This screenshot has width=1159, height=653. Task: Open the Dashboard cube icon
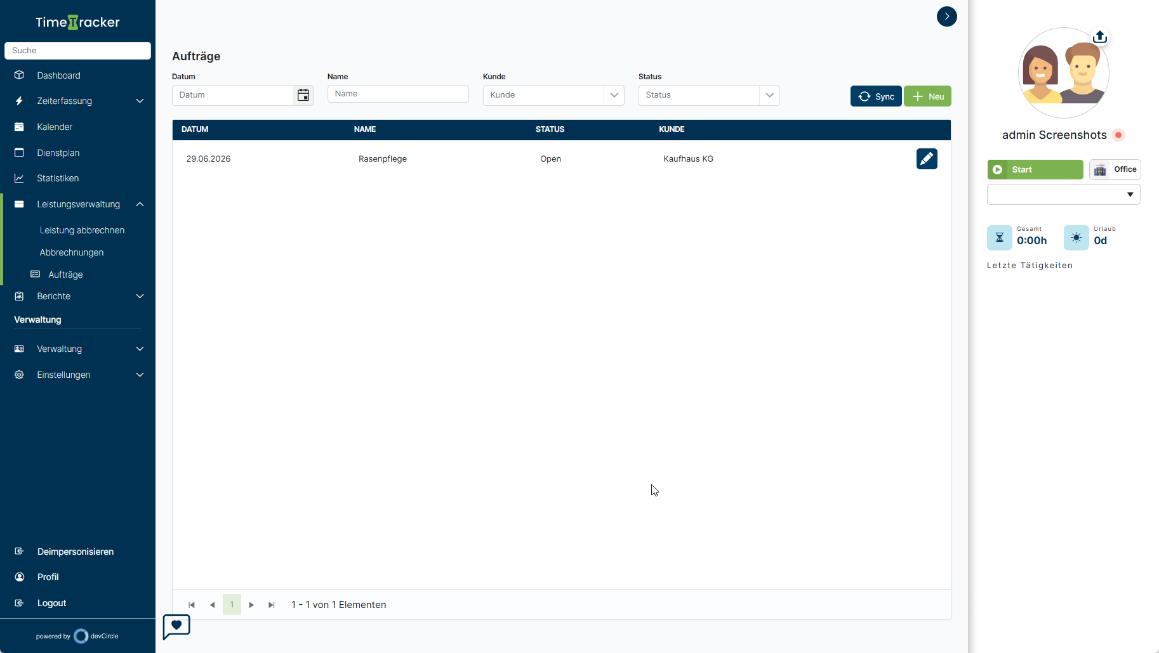19,75
